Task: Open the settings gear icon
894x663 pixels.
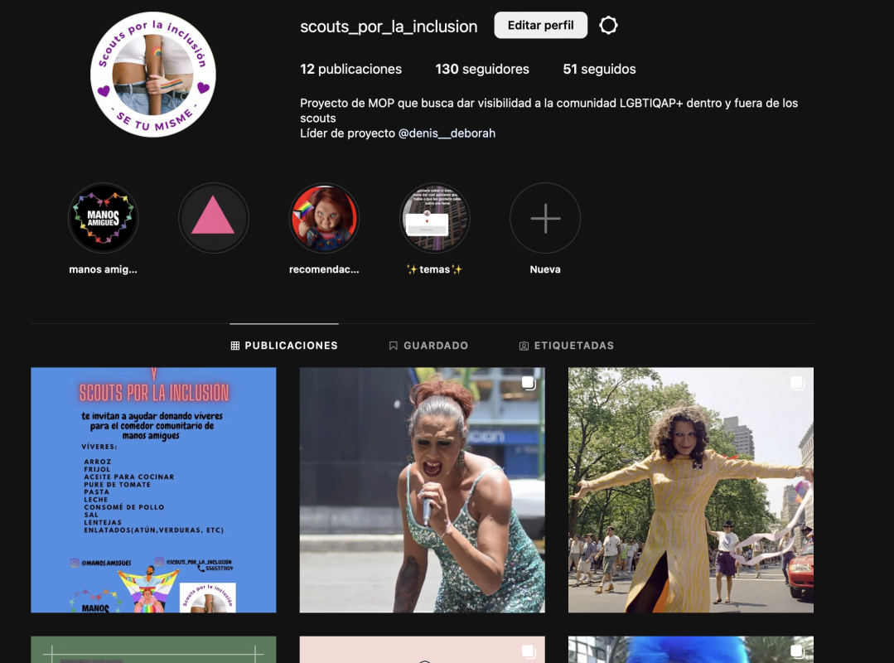Action: pos(608,26)
